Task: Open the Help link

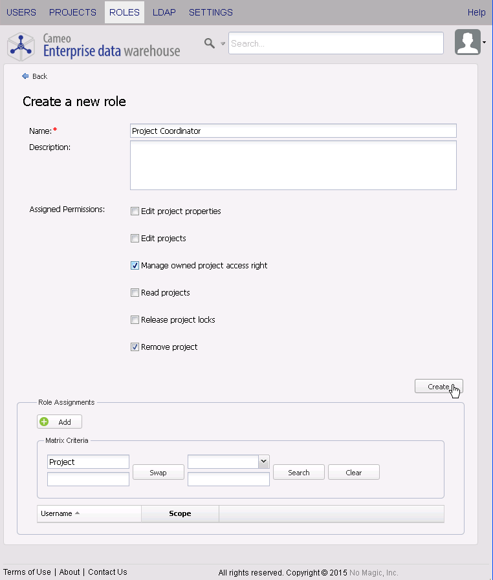Action: pyautogui.click(x=476, y=12)
